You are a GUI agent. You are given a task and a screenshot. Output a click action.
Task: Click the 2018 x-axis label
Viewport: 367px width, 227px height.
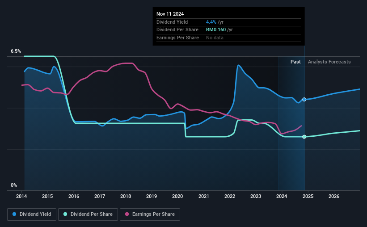point(126,196)
